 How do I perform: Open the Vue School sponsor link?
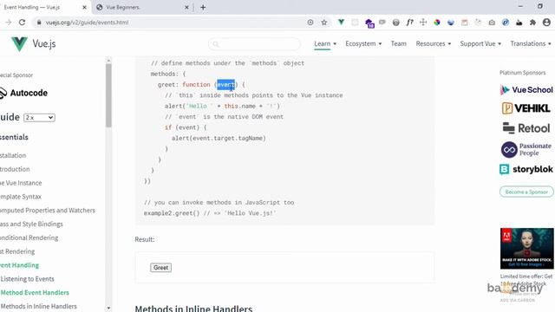[526, 90]
